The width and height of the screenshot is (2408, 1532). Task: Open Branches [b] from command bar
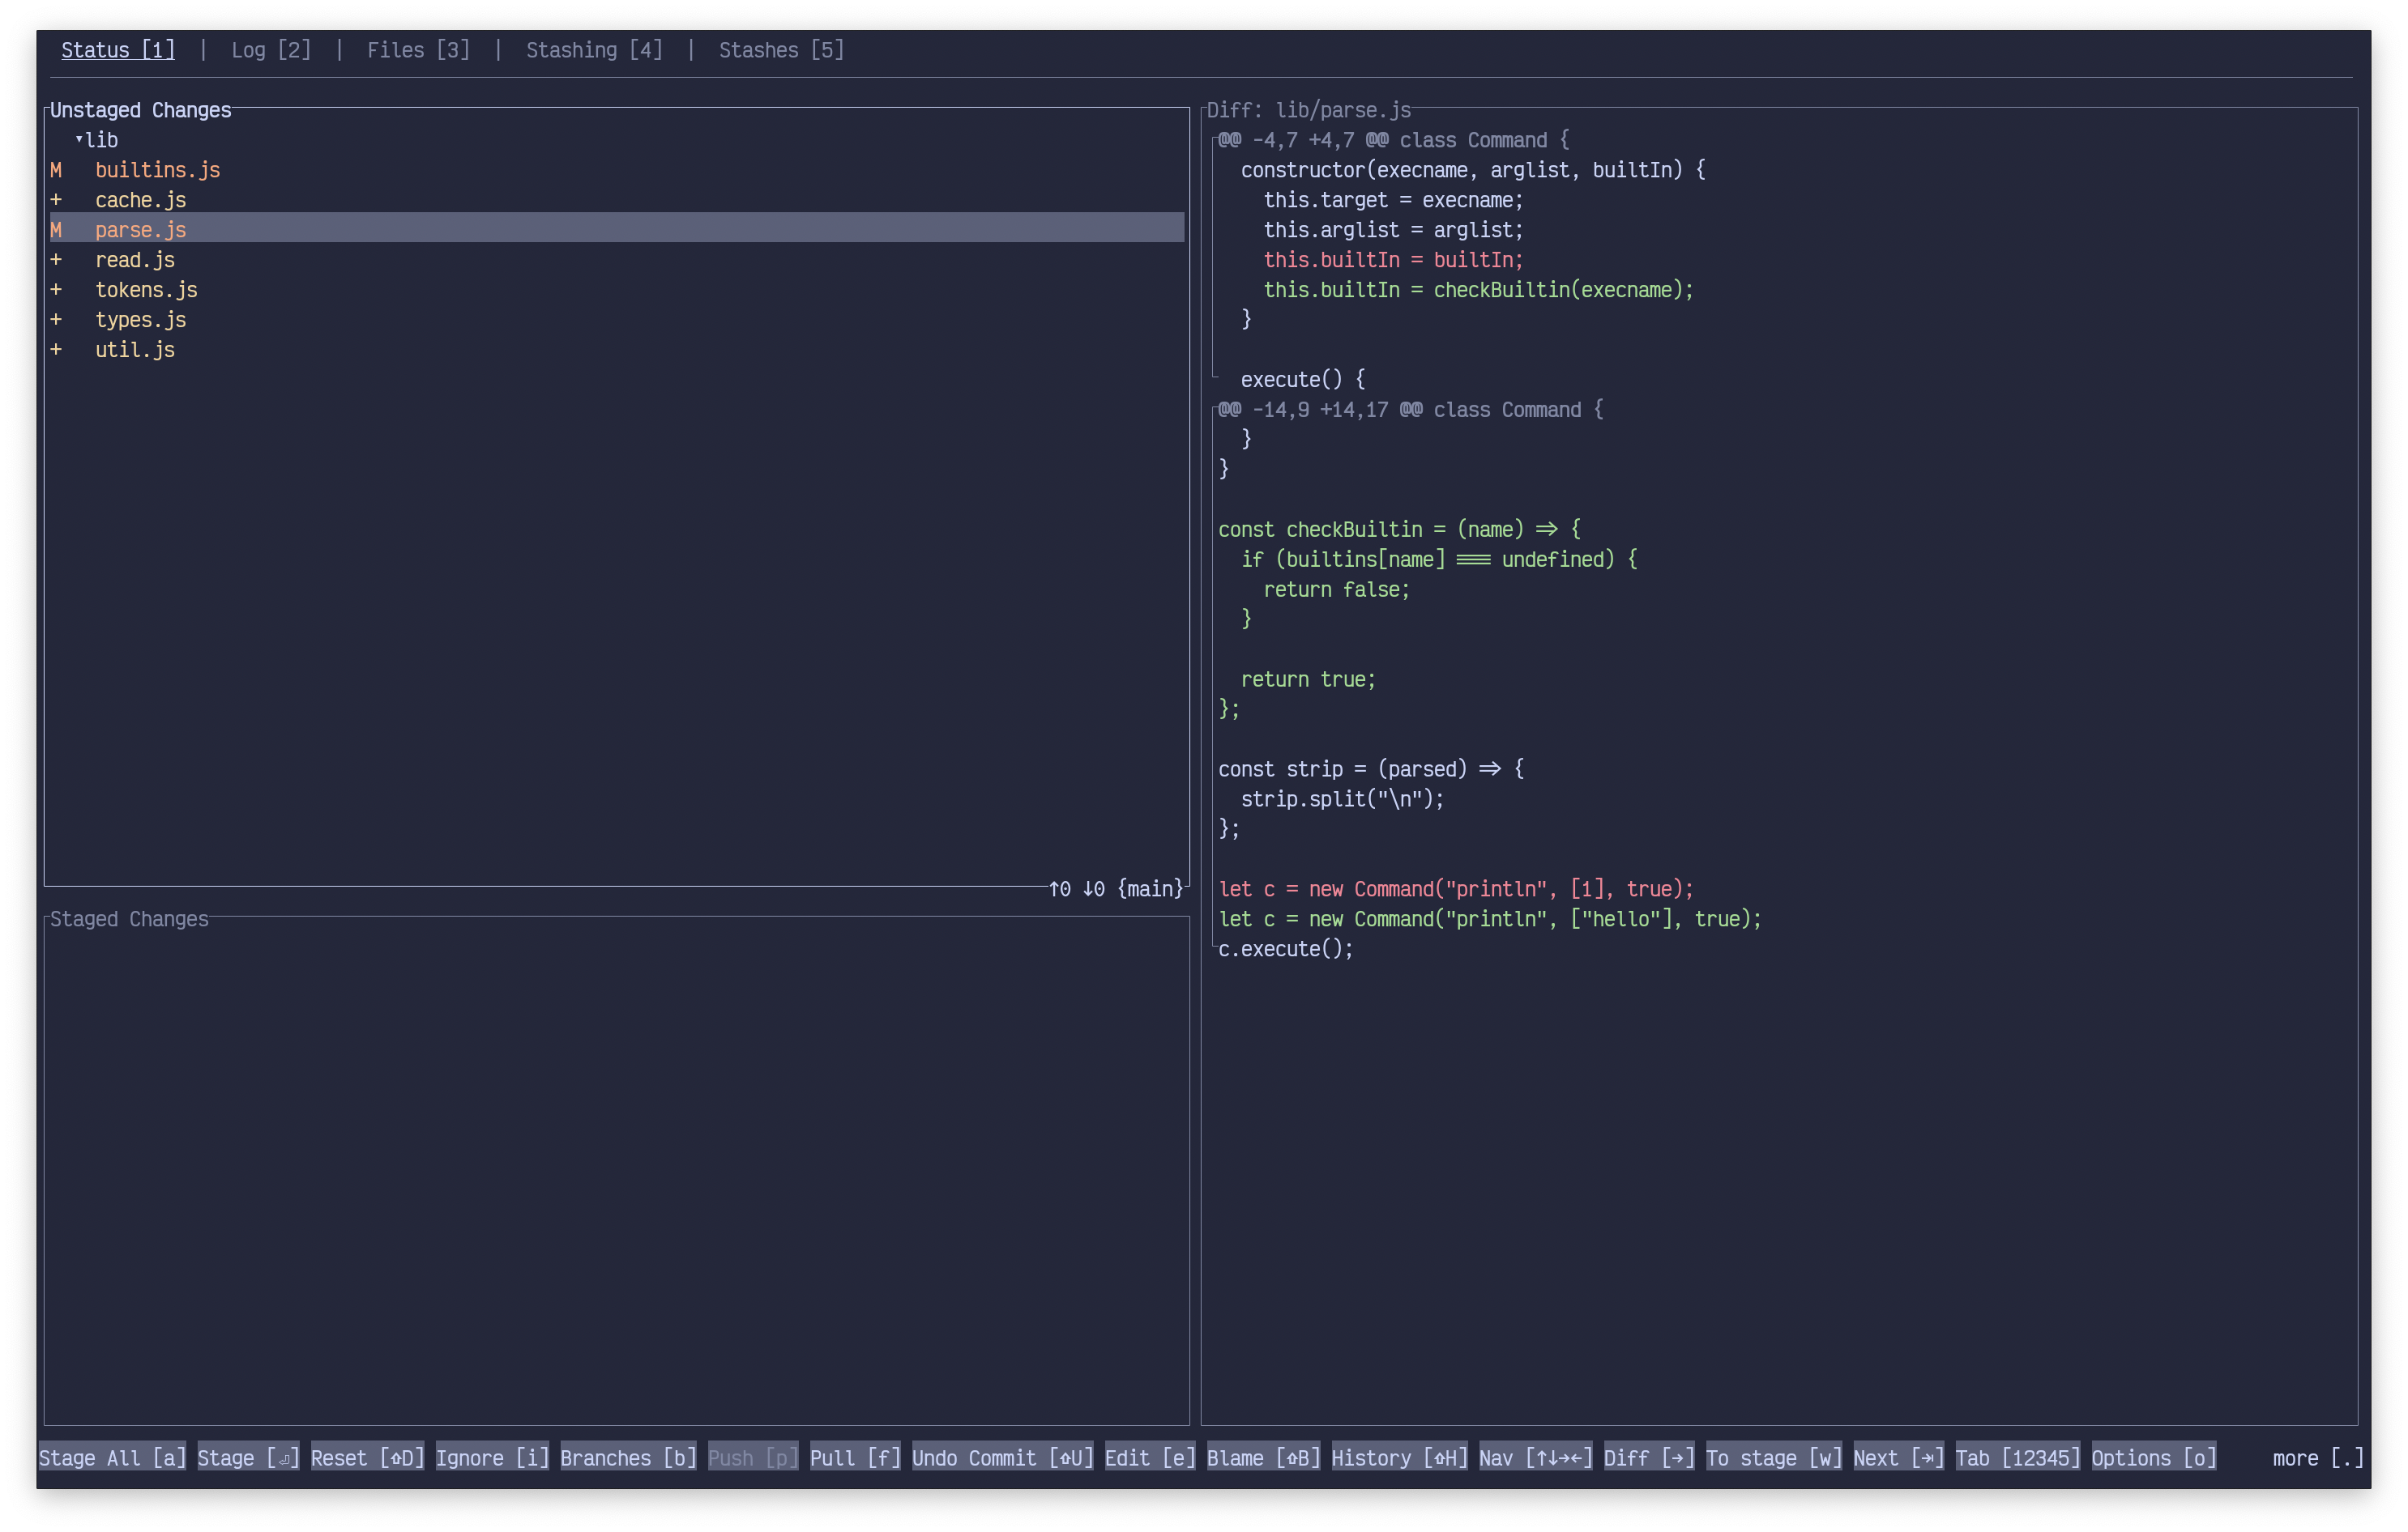click(x=628, y=1458)
